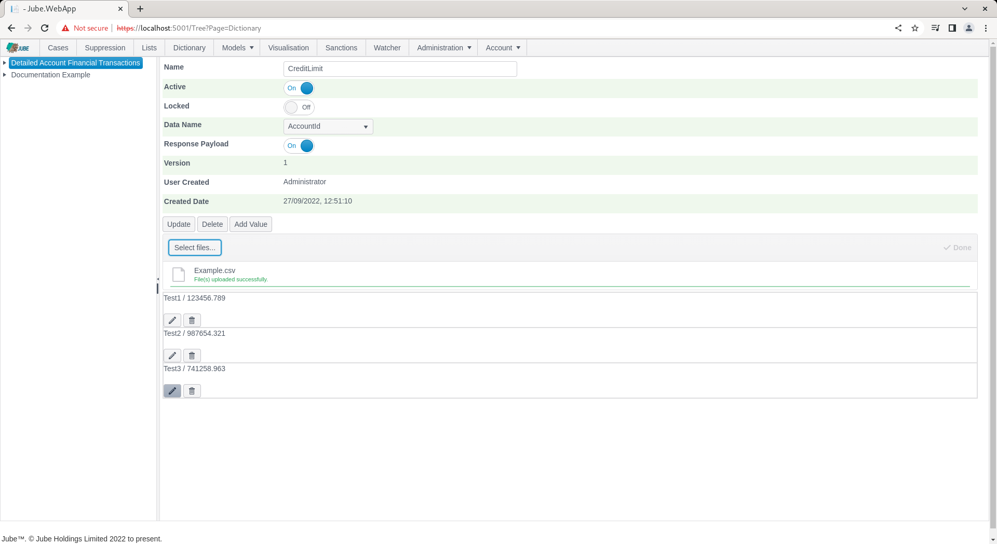997x544 pixels.
Task: Click the Jube logo icon
Action: (x=18, y=48)
